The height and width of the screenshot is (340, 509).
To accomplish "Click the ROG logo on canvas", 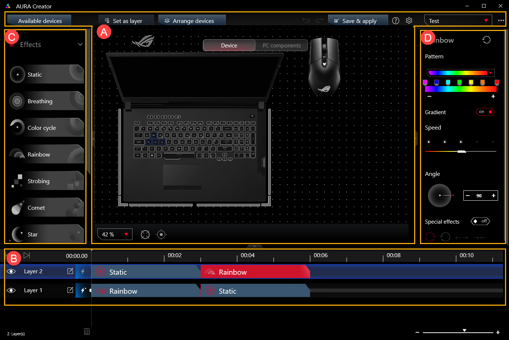I will coord(143,41).
